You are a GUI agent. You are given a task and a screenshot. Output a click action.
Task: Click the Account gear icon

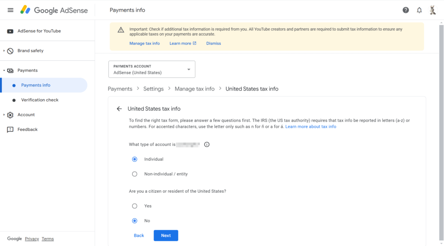10,115
